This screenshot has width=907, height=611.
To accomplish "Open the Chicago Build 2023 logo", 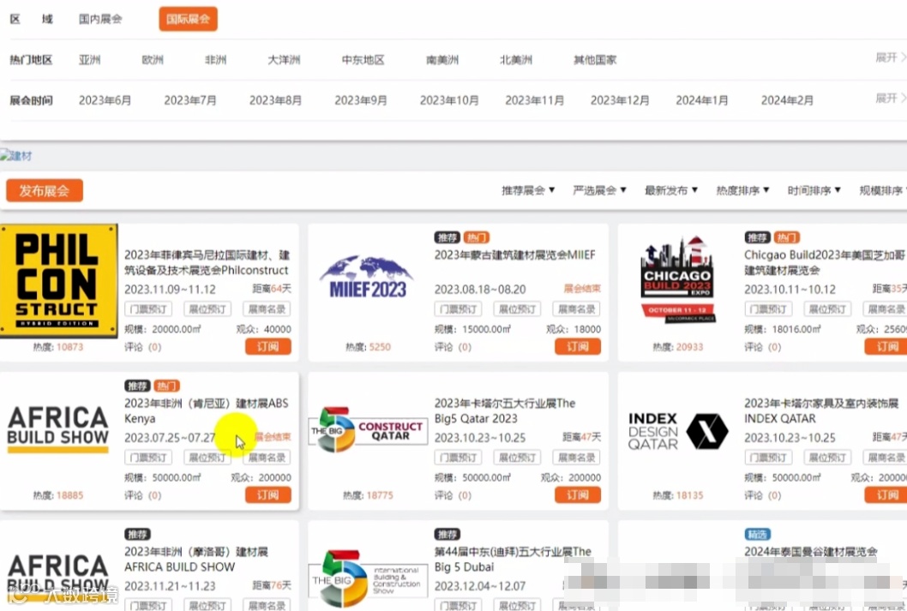I will pyautogui.click(x=677, y=279).
